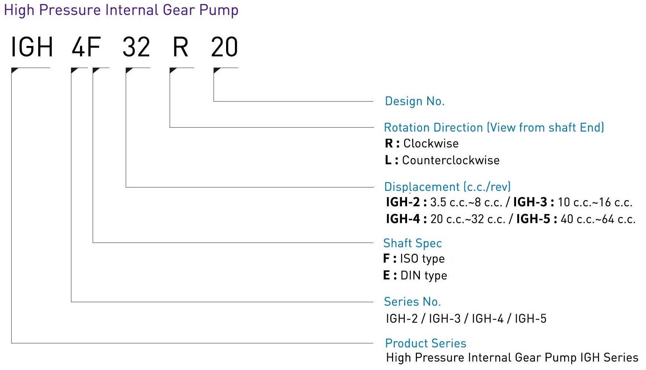This screenshot has width=646, height=370.
Task: Click 'High Pressure Internal Gear Pump IGH Series' description
Action: point(512,358)
